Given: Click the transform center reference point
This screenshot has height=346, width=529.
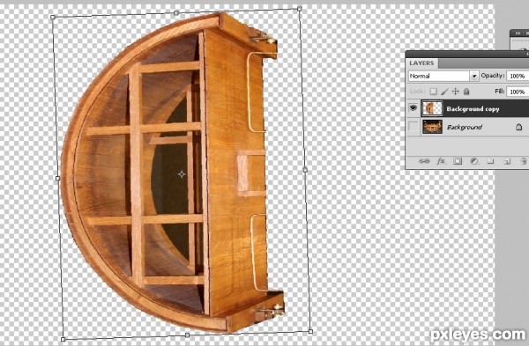Looking at the screenshot, I should click(182, 174).
